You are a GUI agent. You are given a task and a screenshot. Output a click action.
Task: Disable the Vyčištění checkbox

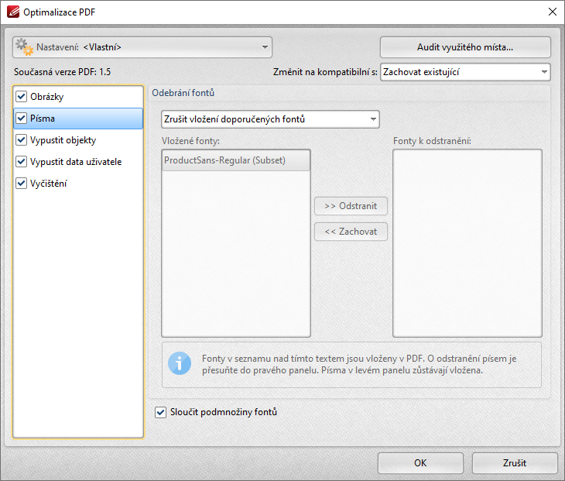tap(21, 184)
